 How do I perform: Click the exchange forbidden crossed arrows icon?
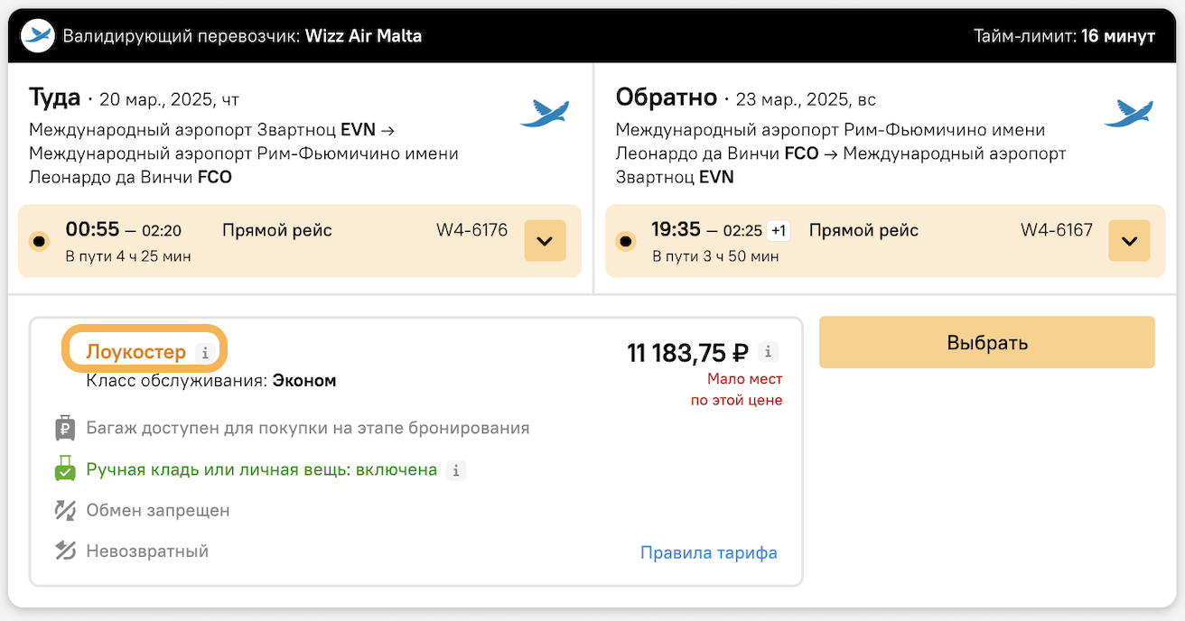point(65,511)
